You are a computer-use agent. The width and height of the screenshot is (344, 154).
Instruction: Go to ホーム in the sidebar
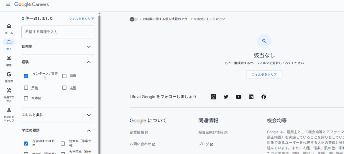pyautogui.click(x=9, y=29)
